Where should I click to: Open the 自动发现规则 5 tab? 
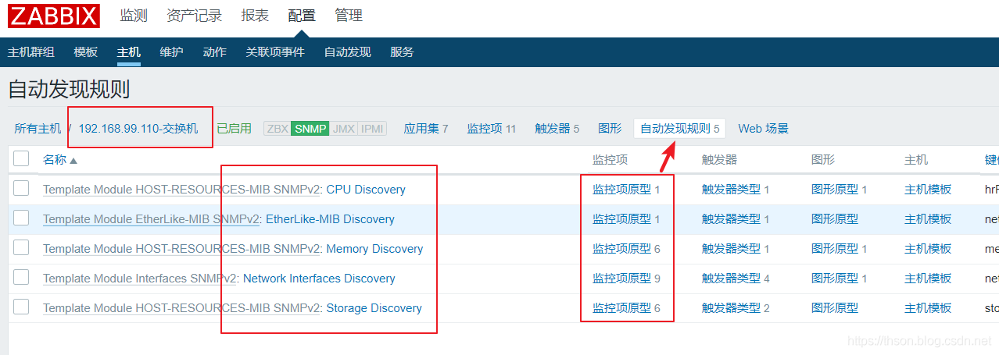[680, 129]
